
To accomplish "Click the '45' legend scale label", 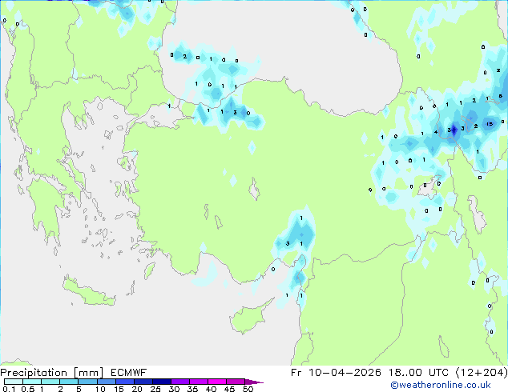I will [x=229, y=389].
